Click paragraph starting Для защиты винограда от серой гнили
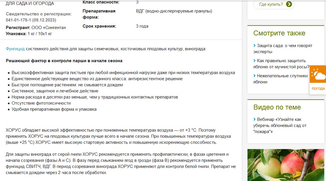Screen dimensions: 326x181 tap(121, 163)
